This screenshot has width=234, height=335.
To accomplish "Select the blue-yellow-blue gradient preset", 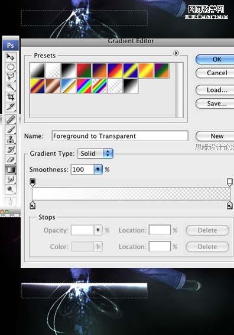I will tap(131, 70).
